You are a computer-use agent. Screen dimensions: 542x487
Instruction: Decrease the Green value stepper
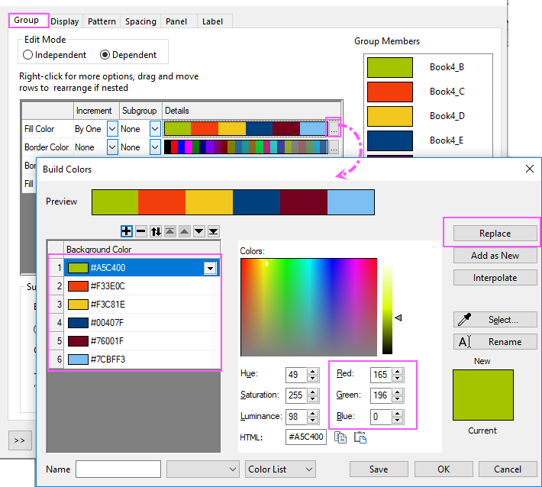click(398, 399)
